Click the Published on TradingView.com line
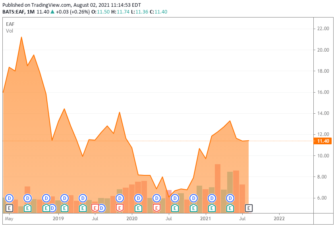This screenshot has height=227, width=336. [71, 5]
